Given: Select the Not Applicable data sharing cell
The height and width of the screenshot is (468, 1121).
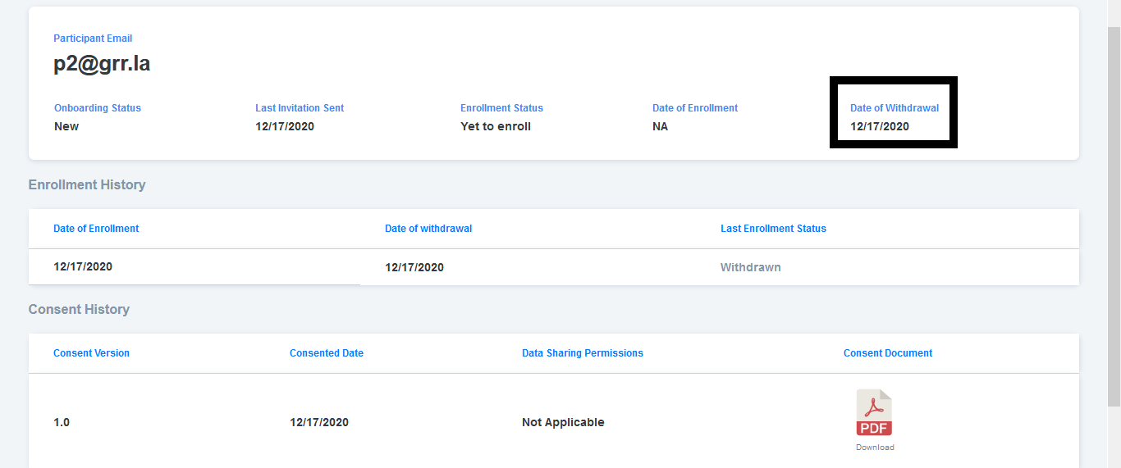Looking at the screenshot, I should (x=563, y=422).
